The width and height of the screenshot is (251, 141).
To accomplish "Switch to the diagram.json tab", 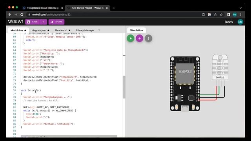I will 40,30.
